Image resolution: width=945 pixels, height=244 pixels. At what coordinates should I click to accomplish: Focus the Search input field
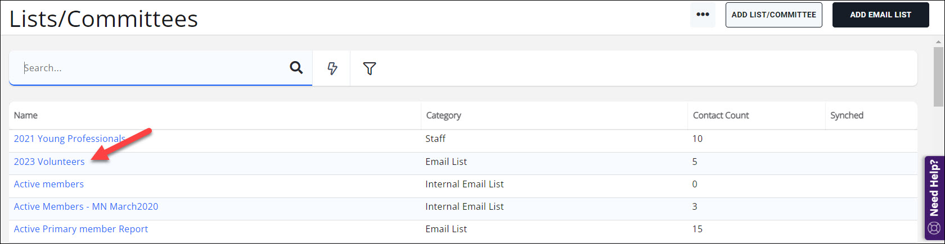click(152, 68)
